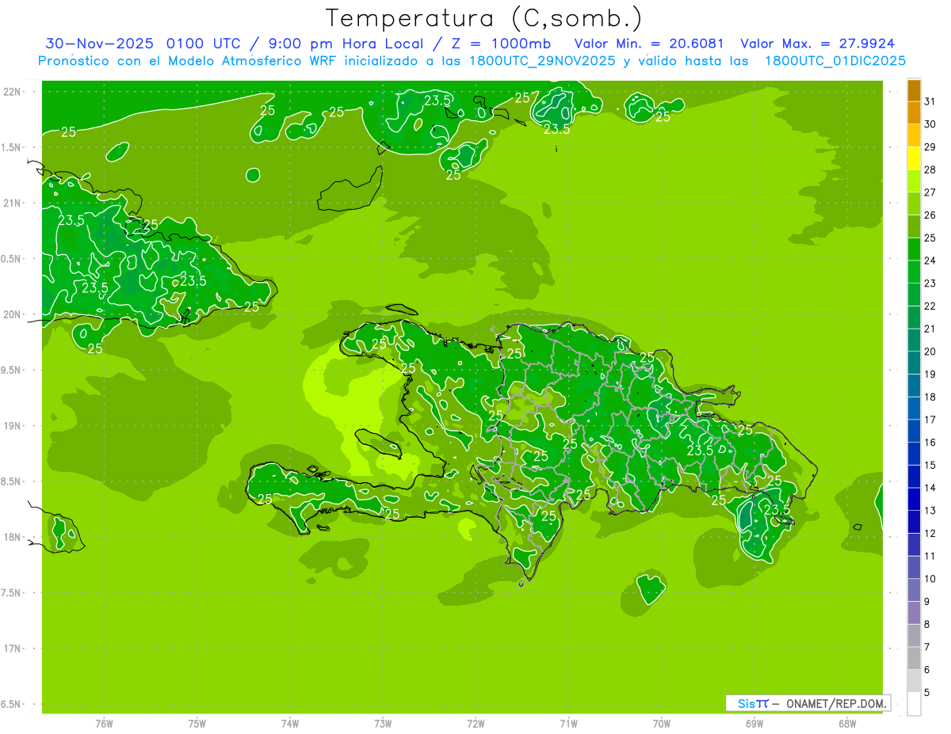Select the brown swatch above 31
The height and width of the screenshot is (734, 951).
point(914,89)
